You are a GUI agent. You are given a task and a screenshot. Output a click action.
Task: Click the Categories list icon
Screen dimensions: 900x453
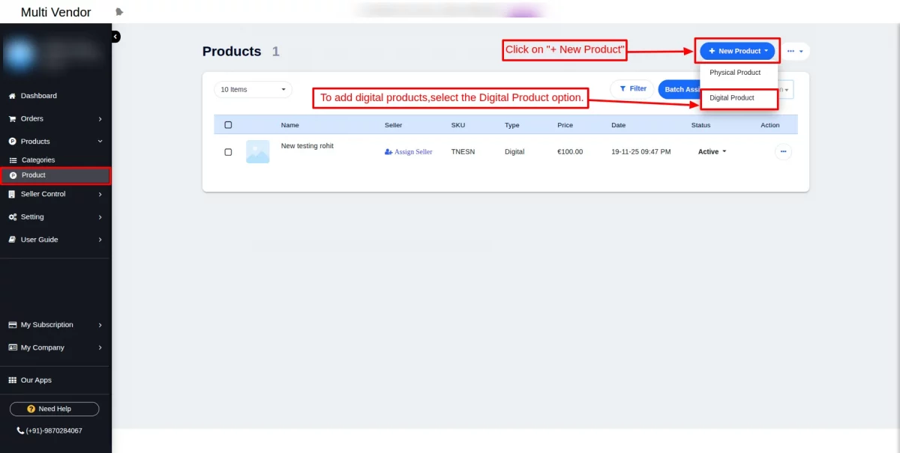pyautogui.click(x=13, y=160)
